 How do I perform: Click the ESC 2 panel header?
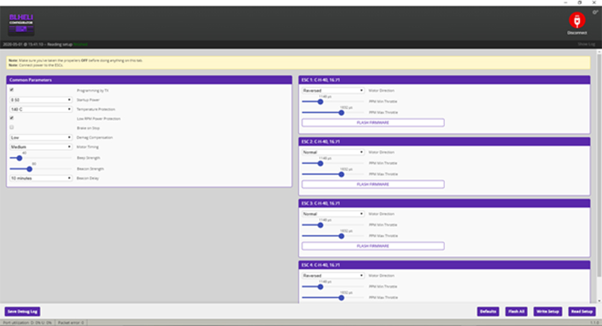pyautogui.click(x=444, y=141)
